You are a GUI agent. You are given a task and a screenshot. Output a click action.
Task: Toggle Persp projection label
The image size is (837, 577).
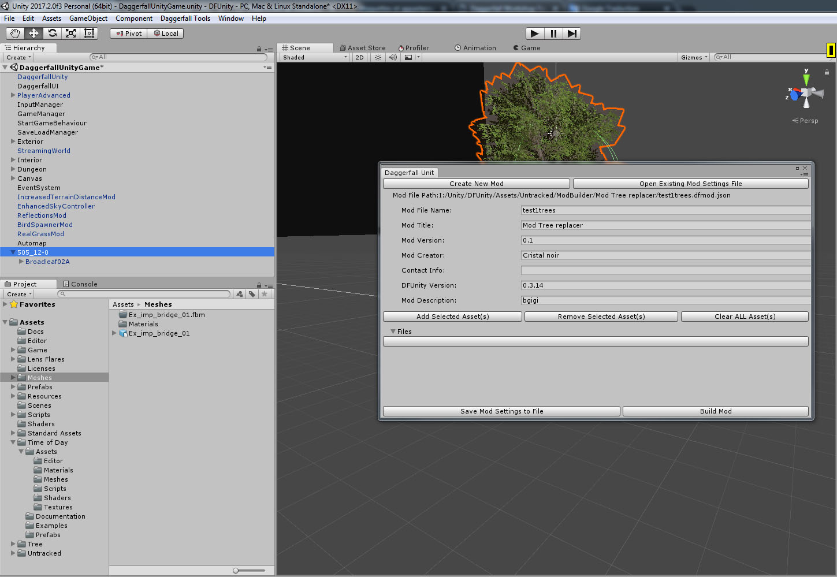[805, 121]
